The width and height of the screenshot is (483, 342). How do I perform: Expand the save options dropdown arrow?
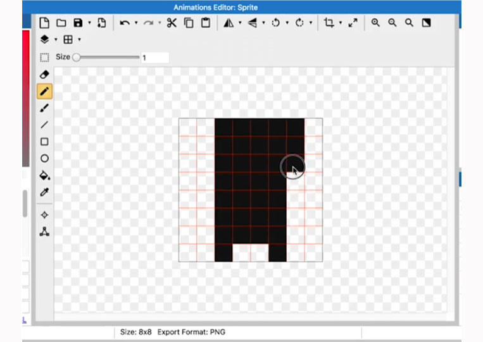pos(90,23)
